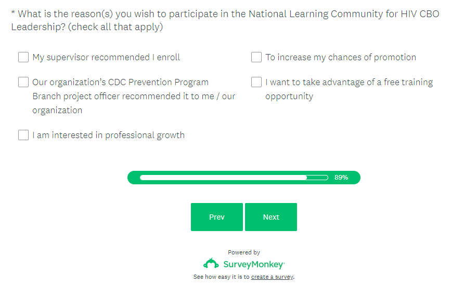Click the green survey progress bar
This screenshot has height=284, width=451.
tap(234, 178)
